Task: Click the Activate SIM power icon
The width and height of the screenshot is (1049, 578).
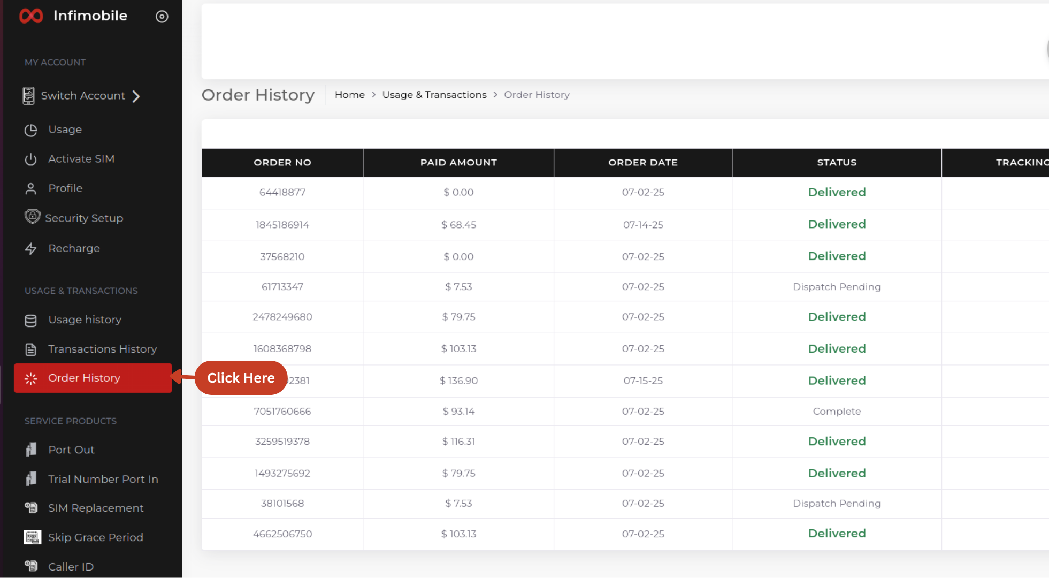Action: [x=31, y=159]
